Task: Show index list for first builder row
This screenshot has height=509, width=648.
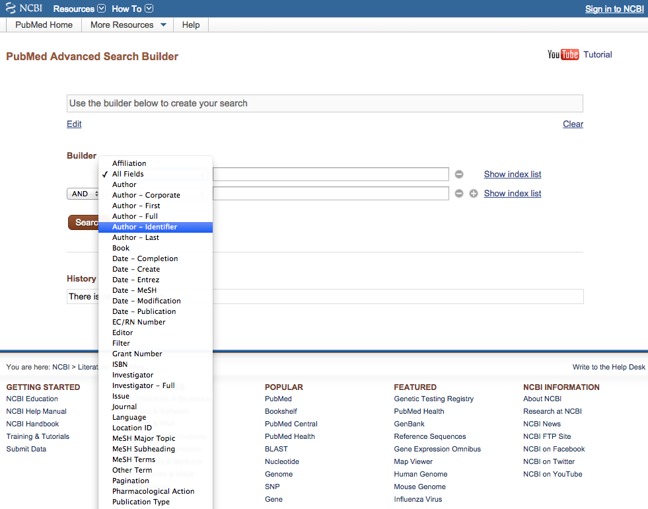Action: click(x=513, y=174)
